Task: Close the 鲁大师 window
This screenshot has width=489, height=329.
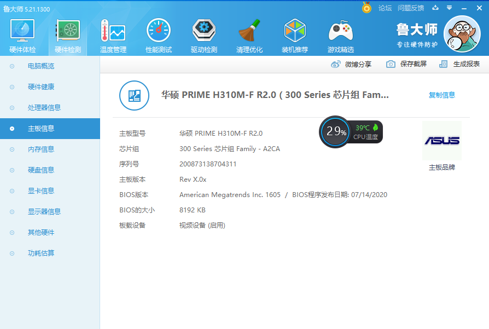Action: 479,8
